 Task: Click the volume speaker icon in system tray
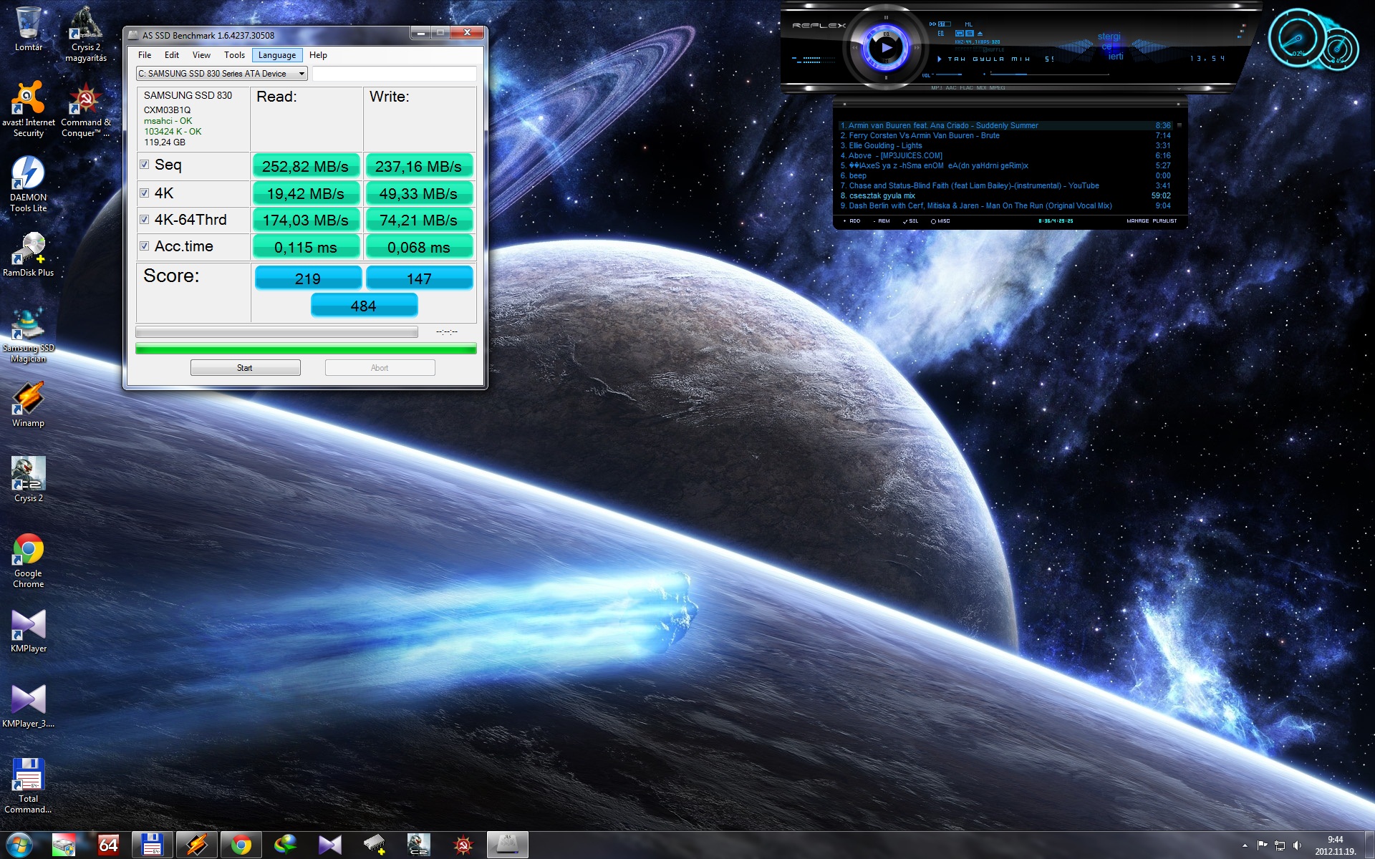1297,845
